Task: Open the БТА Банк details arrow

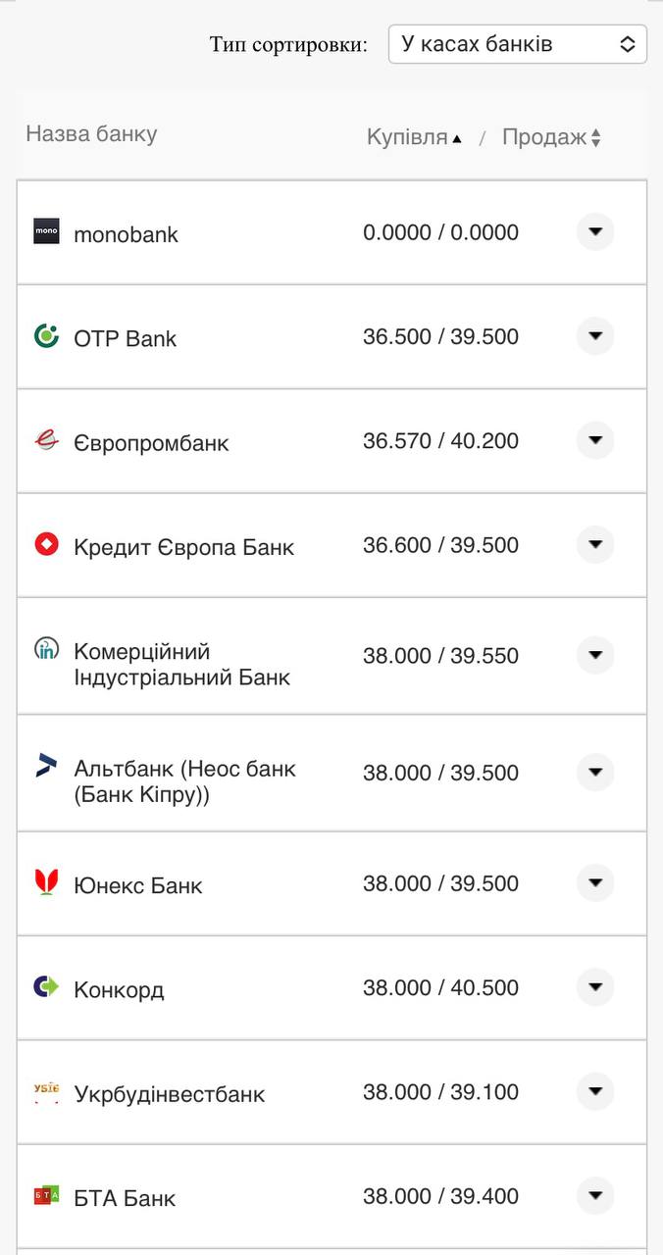Action: [x=595, y=1196]
